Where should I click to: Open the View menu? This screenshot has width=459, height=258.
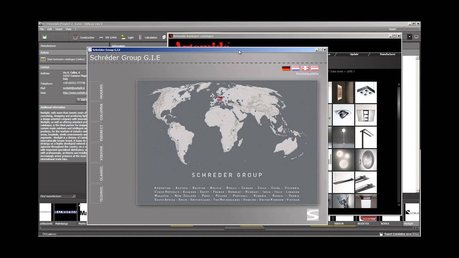tap(68, 29)
